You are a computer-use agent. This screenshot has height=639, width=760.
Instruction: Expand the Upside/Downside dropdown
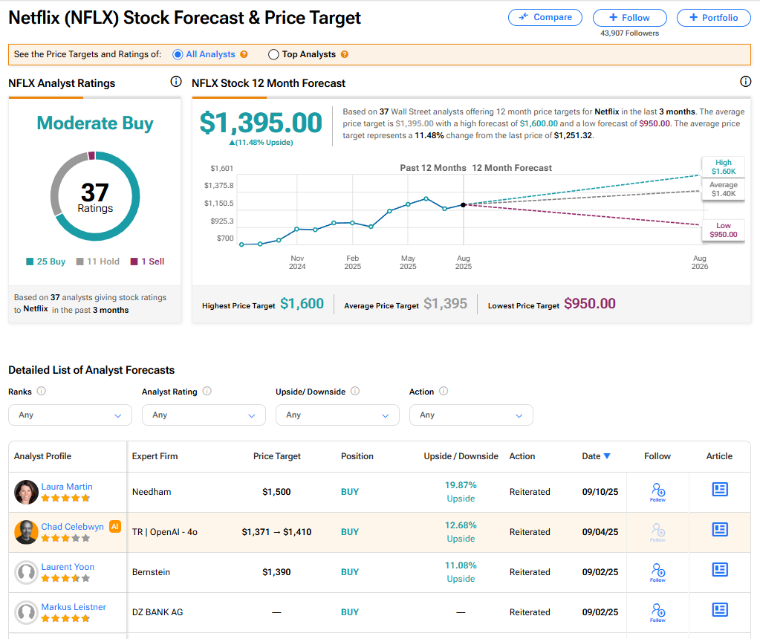(337, 415)
